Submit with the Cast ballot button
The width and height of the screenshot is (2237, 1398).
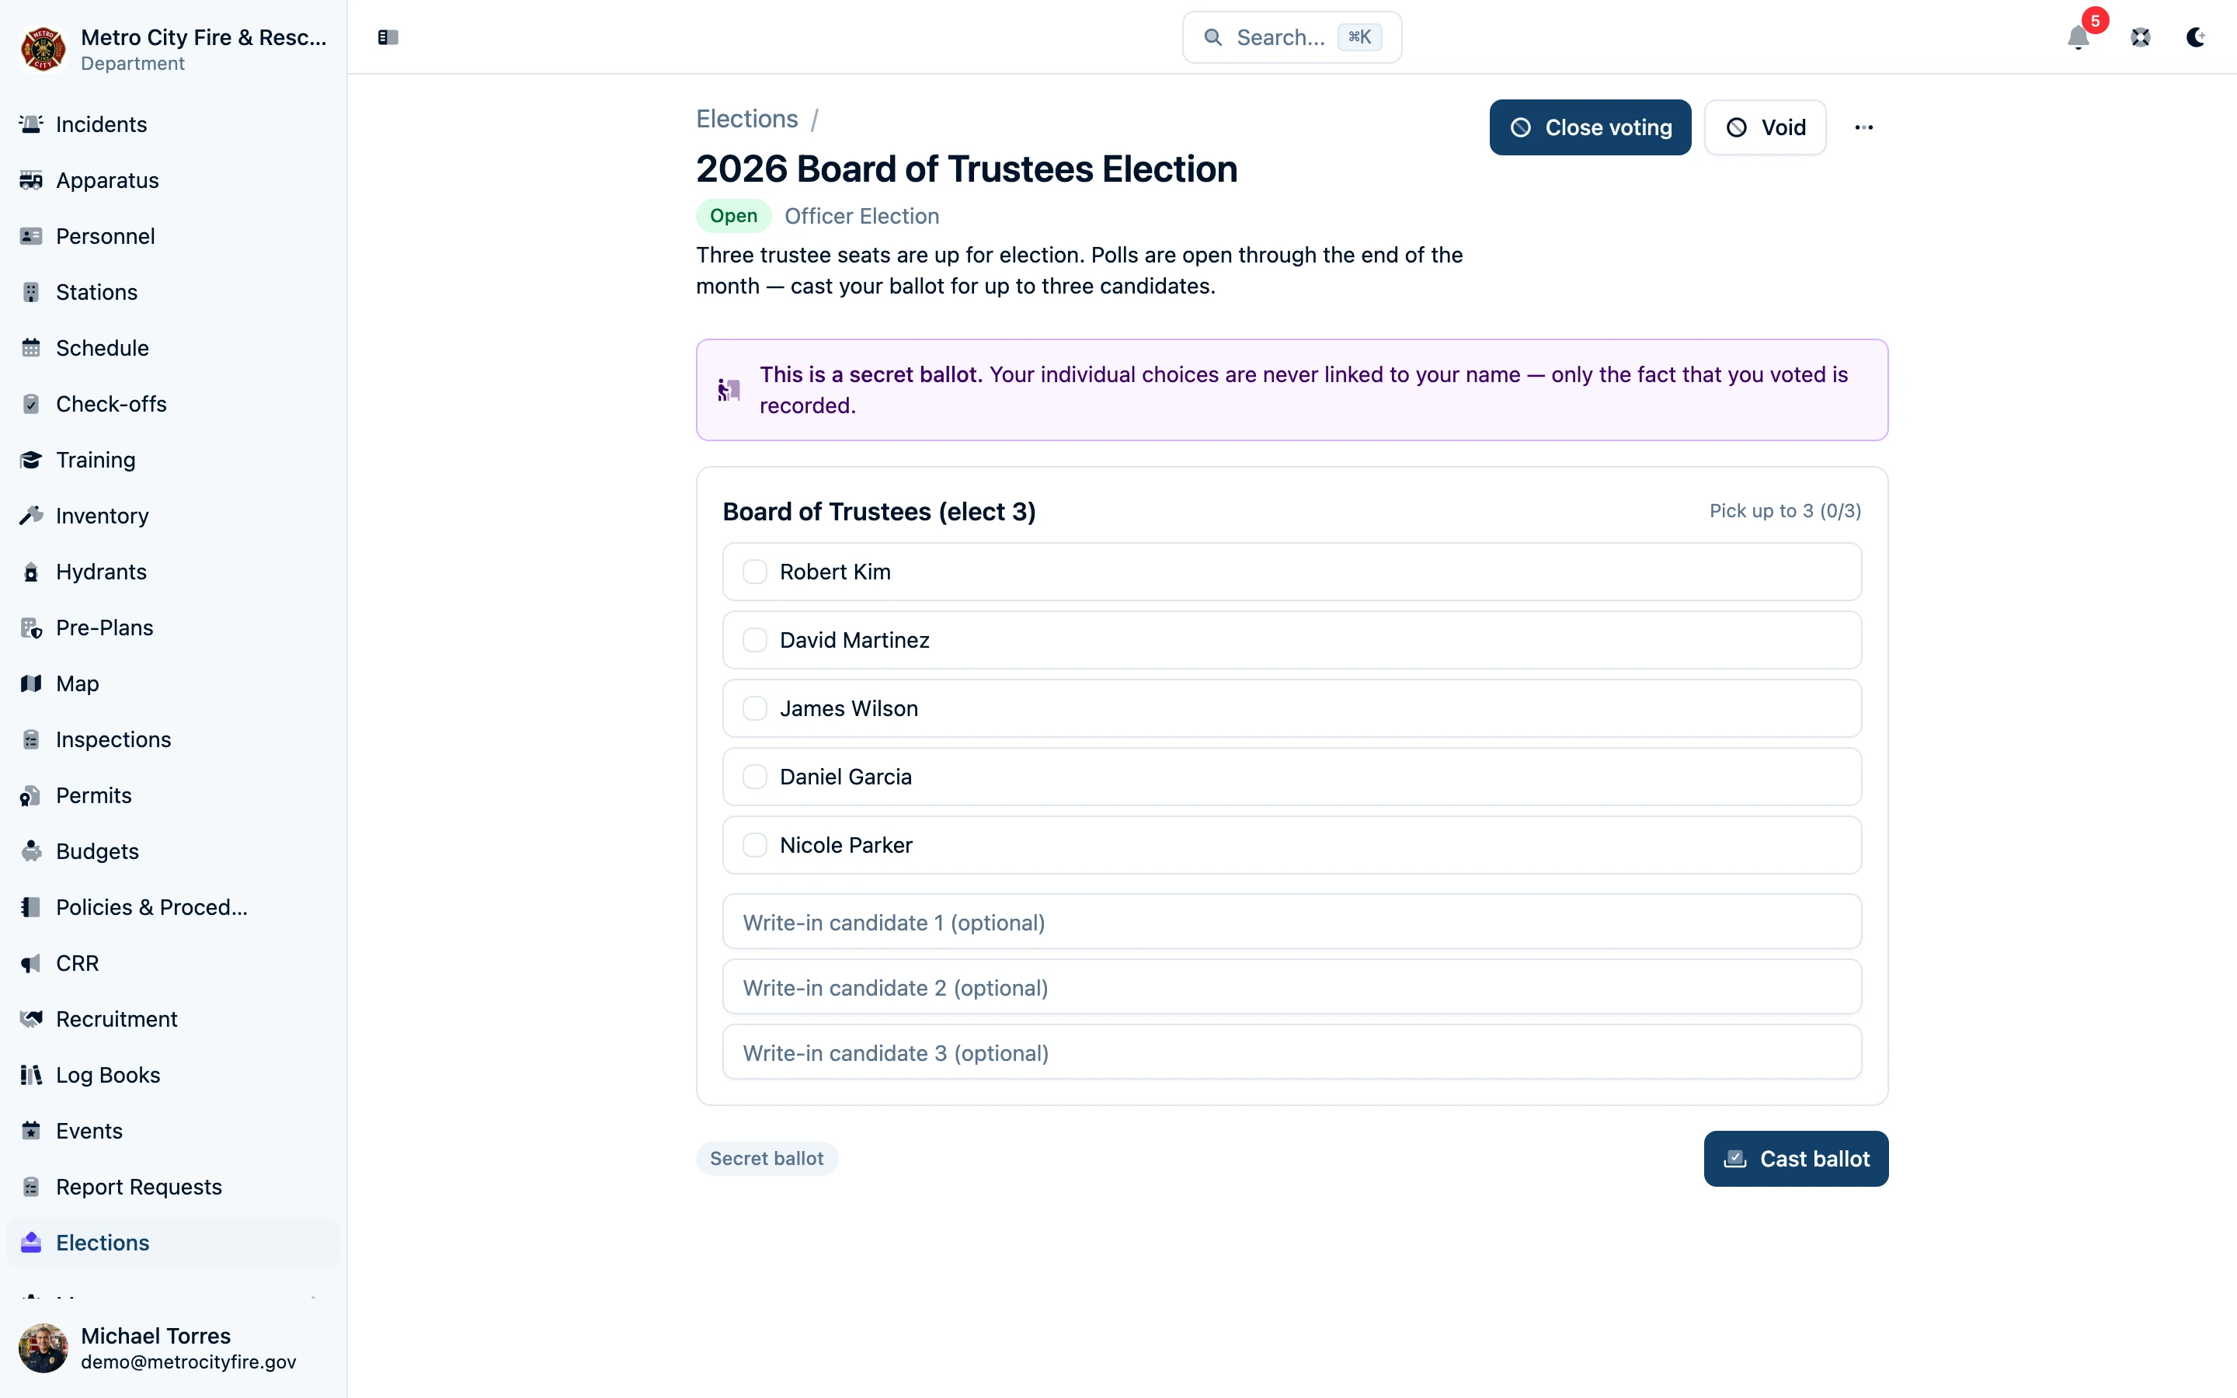coord(1795,1159)
